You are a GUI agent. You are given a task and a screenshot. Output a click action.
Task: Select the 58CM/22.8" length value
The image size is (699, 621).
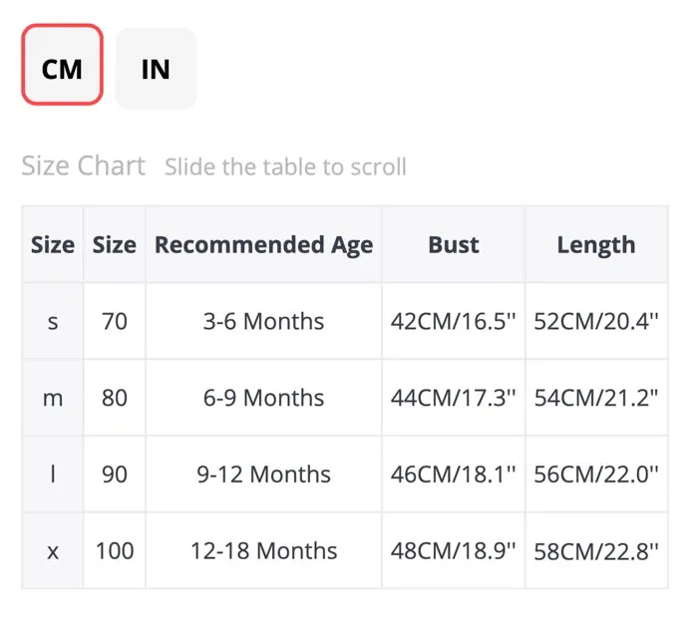point(596,551)
